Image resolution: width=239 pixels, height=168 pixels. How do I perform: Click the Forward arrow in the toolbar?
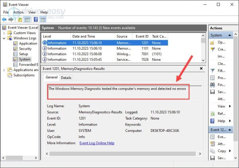tap(11, 19)
